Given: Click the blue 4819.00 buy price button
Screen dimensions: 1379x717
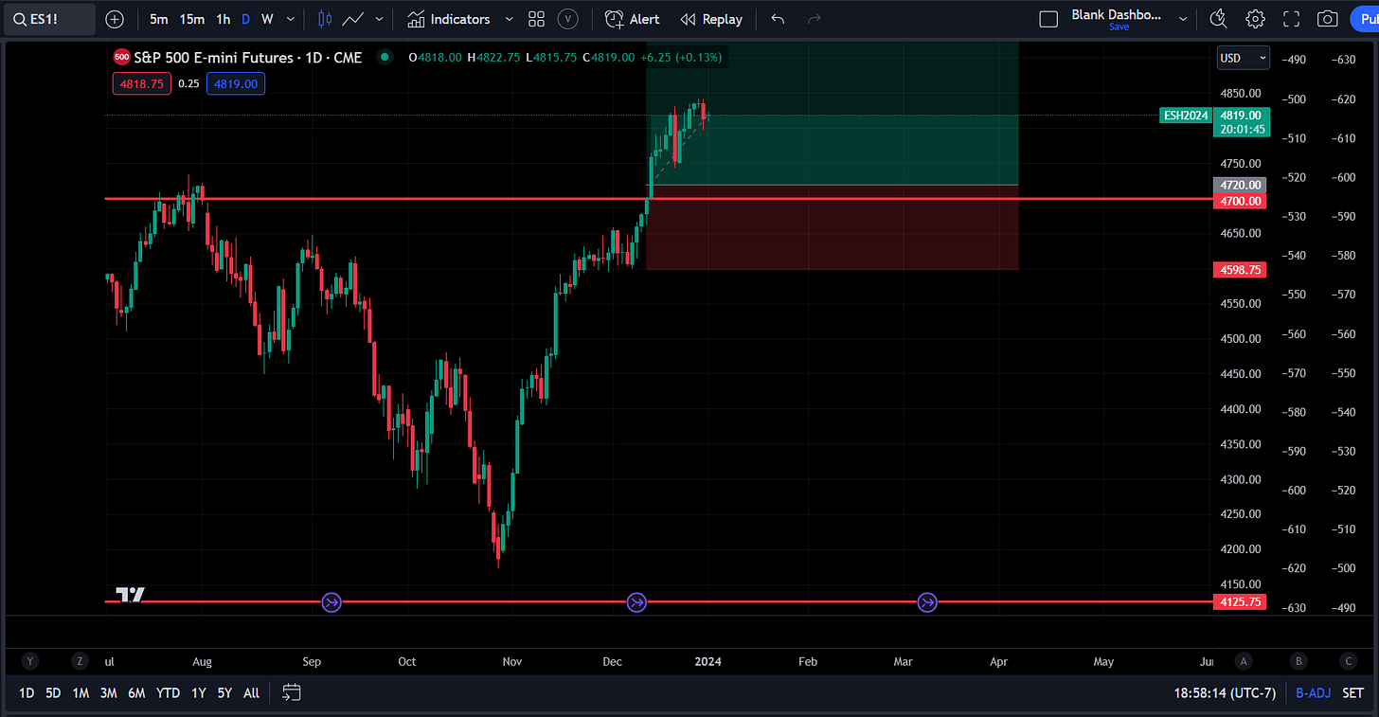Looking at the screenshot, I should (x=236, y=83).
